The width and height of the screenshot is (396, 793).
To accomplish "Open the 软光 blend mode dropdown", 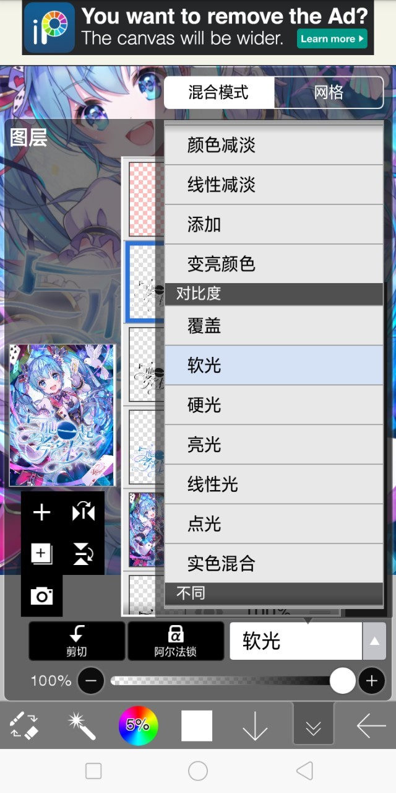I will (x=296, y=641).
